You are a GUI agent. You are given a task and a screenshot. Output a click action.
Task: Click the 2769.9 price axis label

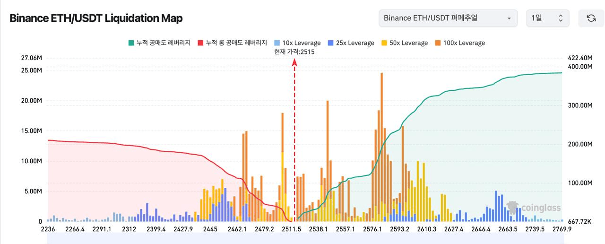(x=562, y=229)
